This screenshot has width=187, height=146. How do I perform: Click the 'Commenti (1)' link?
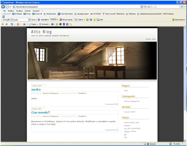point(111,130)
